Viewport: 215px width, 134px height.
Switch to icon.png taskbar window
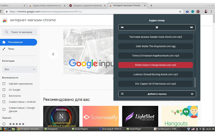pos(112,129)
